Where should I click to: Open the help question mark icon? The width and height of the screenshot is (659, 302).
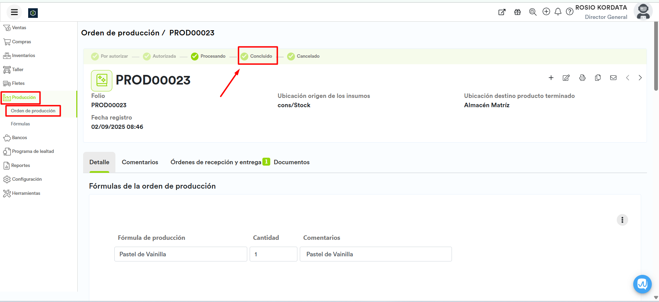[569, 12]
